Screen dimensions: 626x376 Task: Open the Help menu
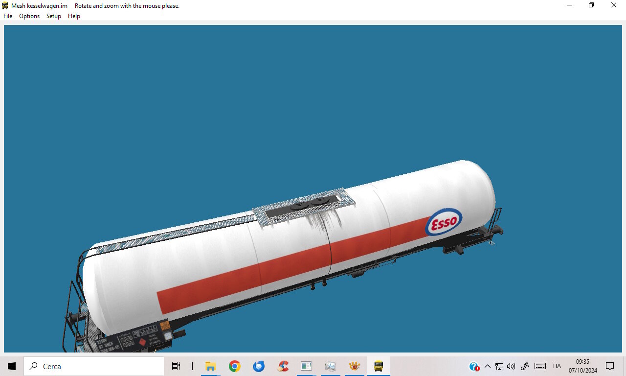74,16
